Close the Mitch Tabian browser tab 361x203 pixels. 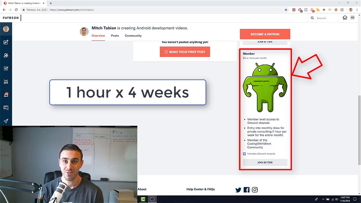[x=44, y=3]
